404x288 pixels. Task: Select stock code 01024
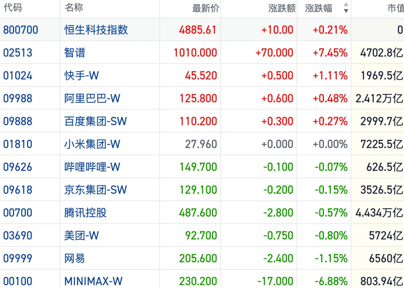coord(18,76)
